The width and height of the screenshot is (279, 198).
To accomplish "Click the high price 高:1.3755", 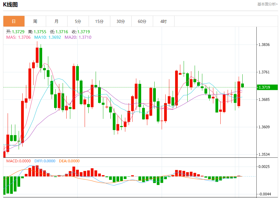I will (37, 32).
